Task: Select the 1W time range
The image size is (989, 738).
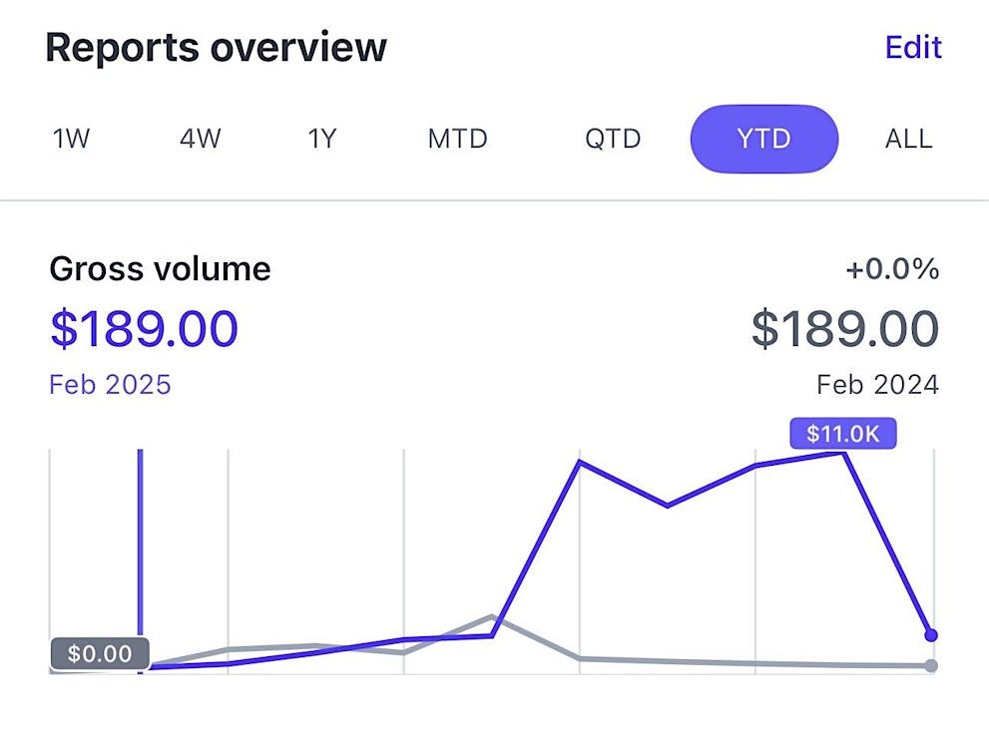Action: pos(71,139)
